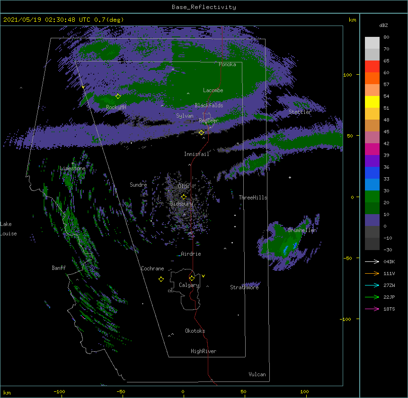Select the ThreeHills label

pyautogui.click(x=253, y=198)
